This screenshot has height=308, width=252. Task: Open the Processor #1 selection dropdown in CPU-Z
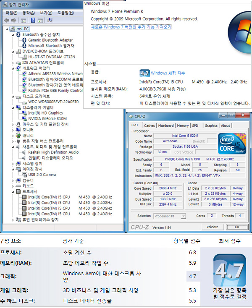pos(184,216)
